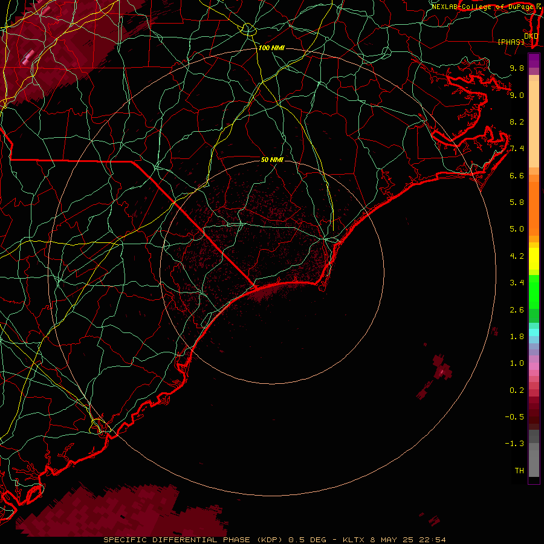This screenshot has width=544, height=544.
Task: Click the 5.8 scale label
Action: (x=517, y=202)
